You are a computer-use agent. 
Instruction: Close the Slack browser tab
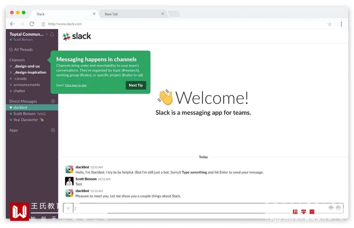[x=94, y=14]
